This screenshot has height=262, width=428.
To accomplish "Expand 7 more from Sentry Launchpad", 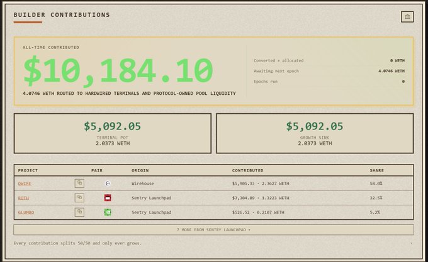I will (214, 230).
